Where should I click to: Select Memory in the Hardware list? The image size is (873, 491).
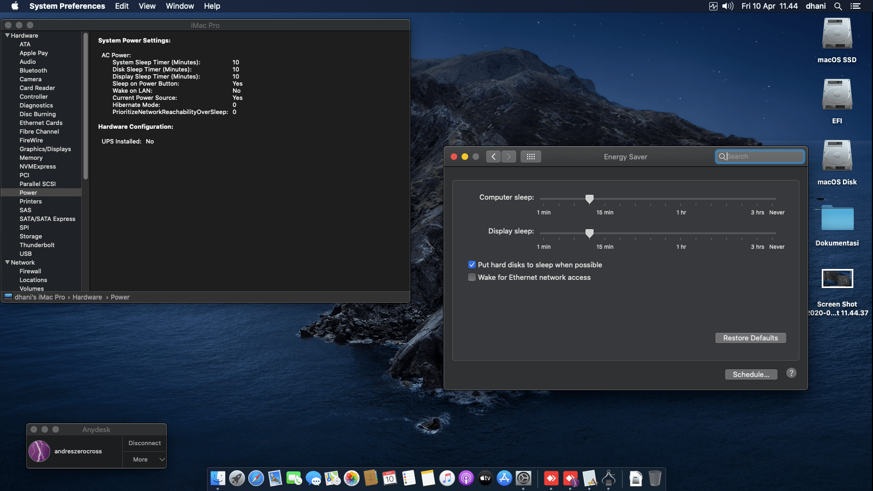[x=31, y=158]
